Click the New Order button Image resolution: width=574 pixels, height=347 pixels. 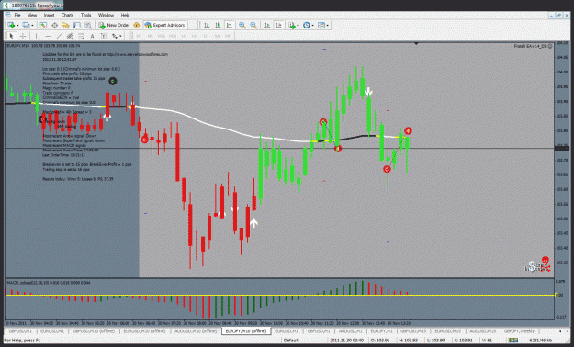pos(114,26)
